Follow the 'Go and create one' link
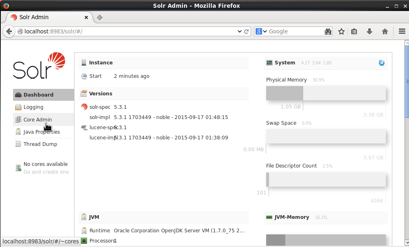 click(46, 172)
